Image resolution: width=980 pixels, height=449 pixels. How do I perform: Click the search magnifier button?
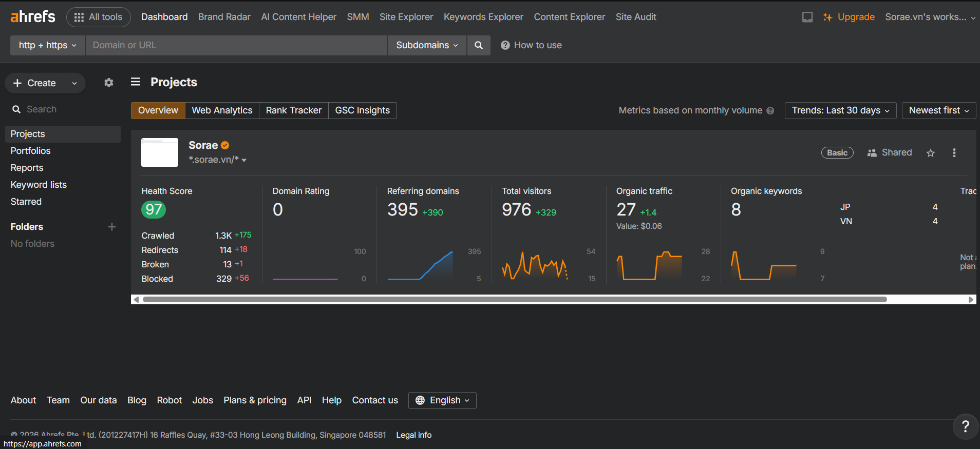[x=479, y=45]
